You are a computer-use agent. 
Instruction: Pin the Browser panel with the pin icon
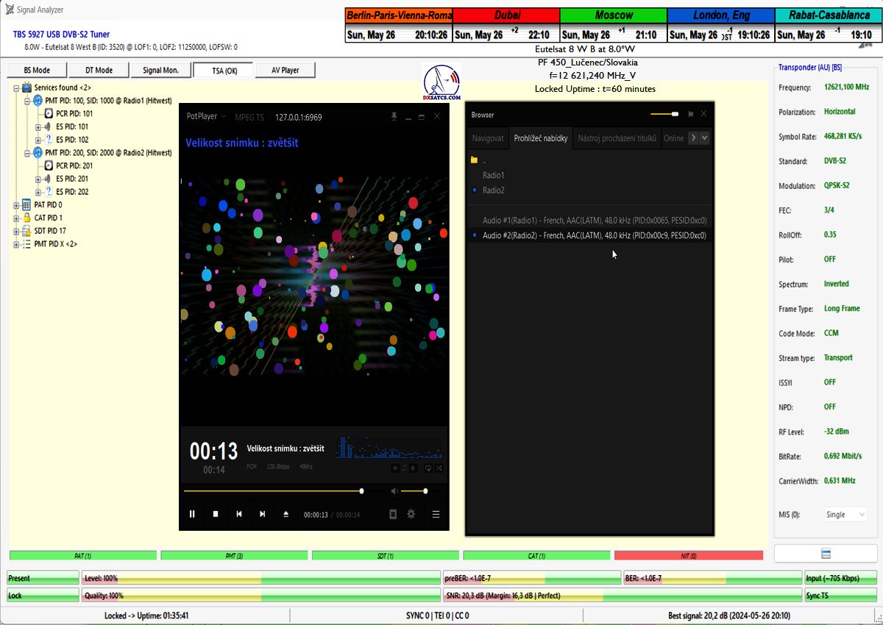(x=690, y=115)
